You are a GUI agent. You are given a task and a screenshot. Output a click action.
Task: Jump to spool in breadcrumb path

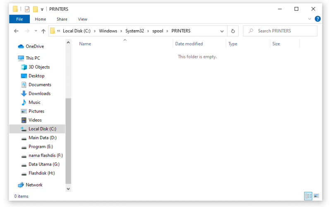[x=158, y=31]
